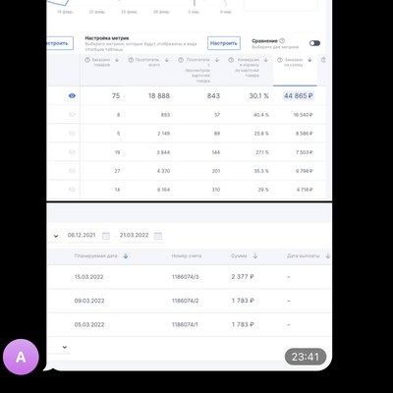The image size is (393, 393).
Task: Select the Заказано на сумму column header
Action: 295,70
